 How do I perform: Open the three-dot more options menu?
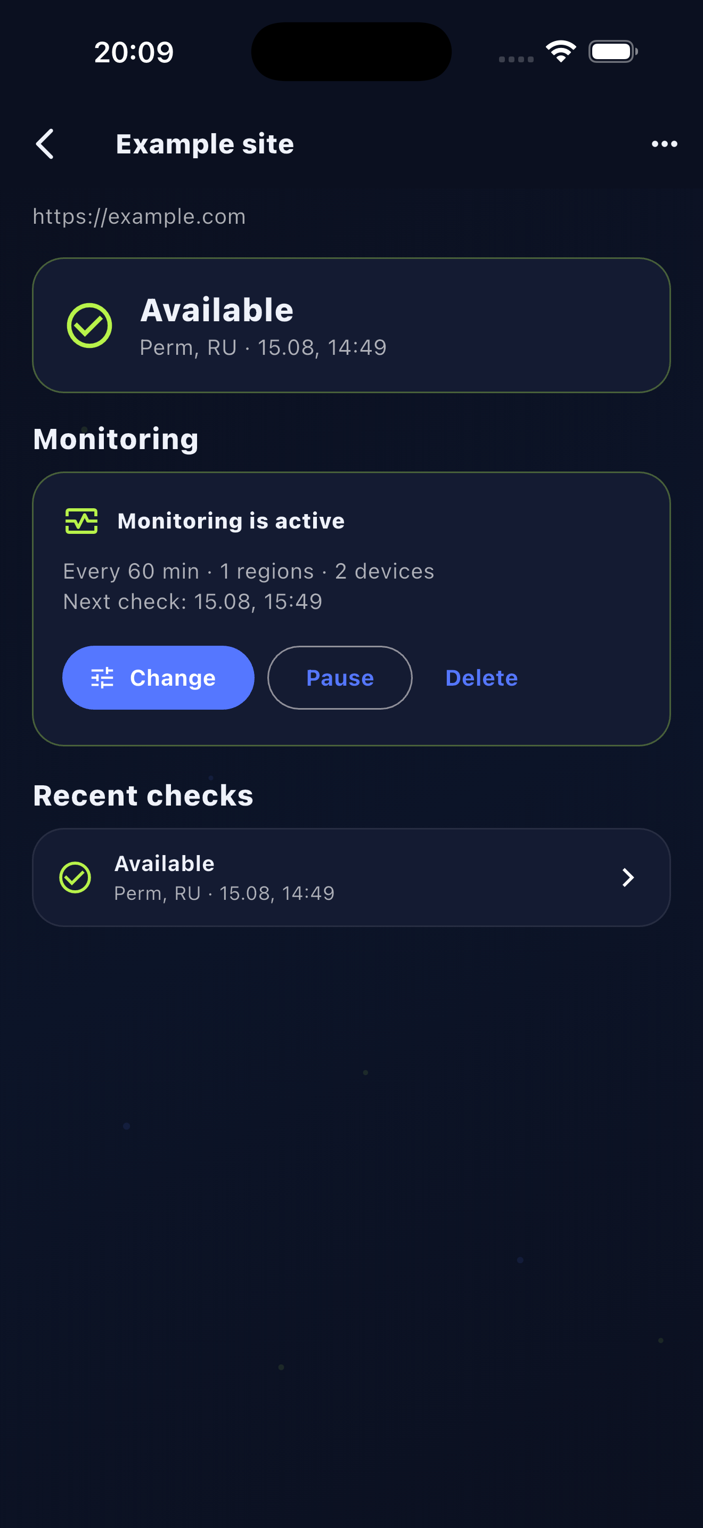tap(664, 144)
